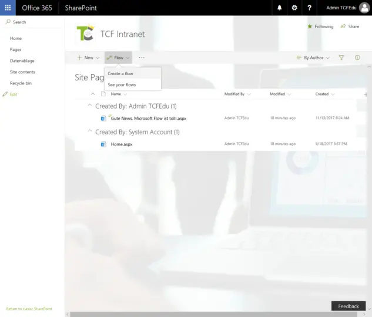Open the settings gear menu
The height and width of the screenshot is (317, 372).
(294, 8)
